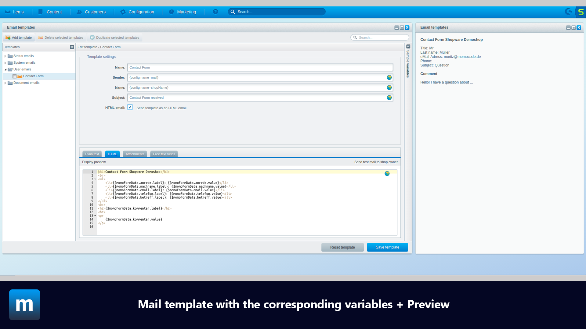Expand the Status emails folder
The height and width of the screenshot is (329, 586).
(5, 56)
